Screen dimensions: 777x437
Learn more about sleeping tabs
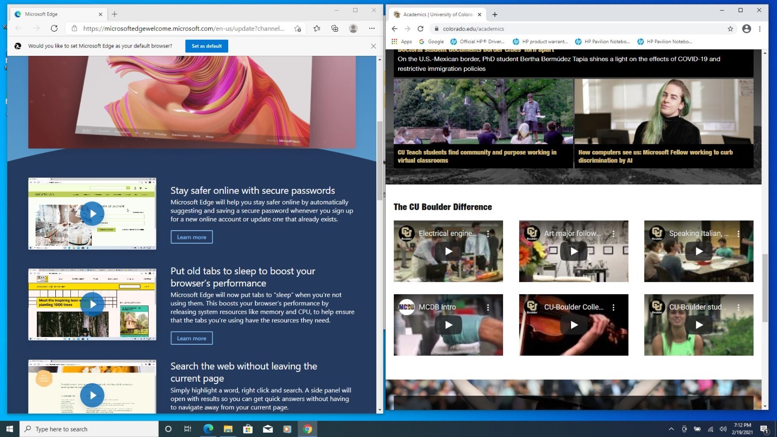[x=191, y=338]
